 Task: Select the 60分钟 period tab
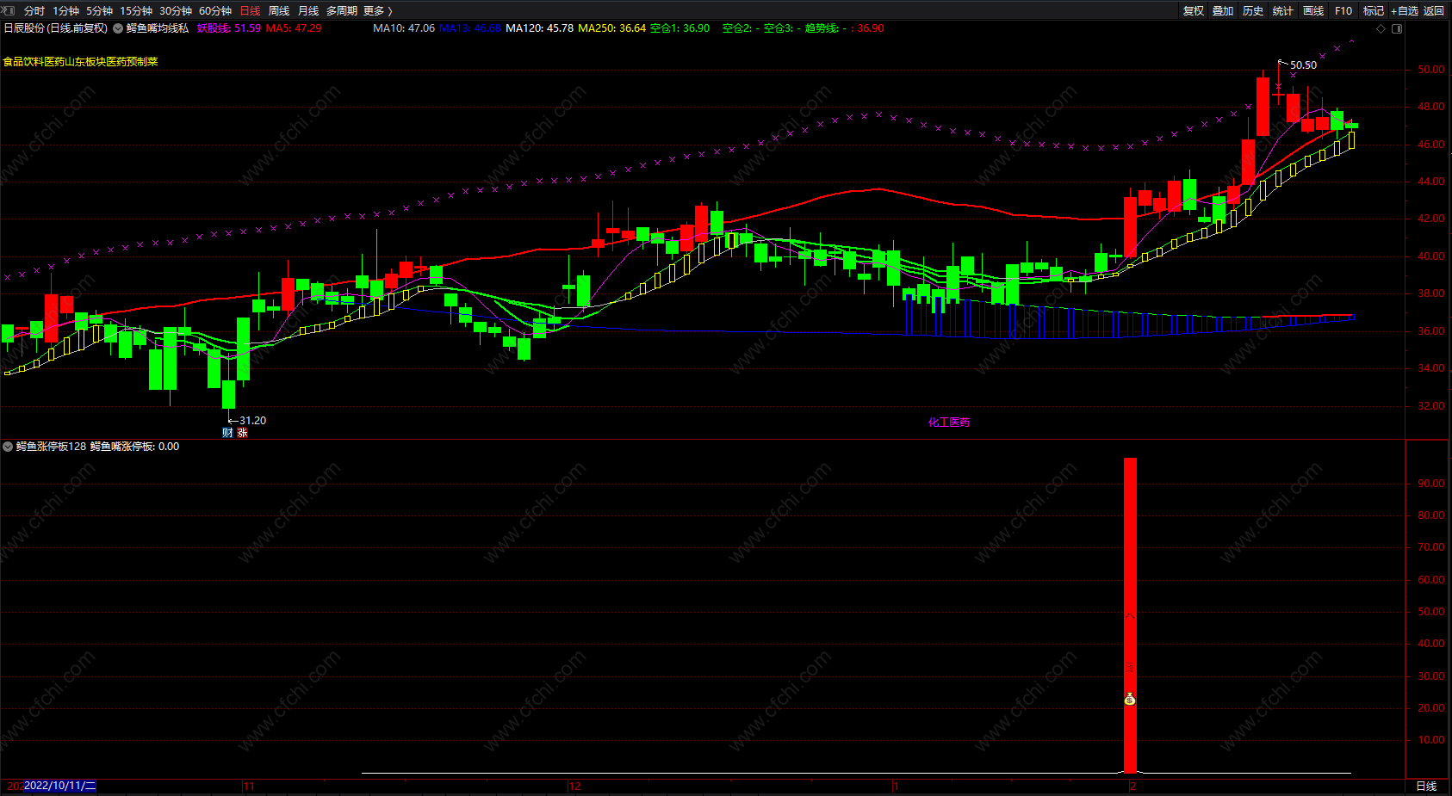pos(215,11)
